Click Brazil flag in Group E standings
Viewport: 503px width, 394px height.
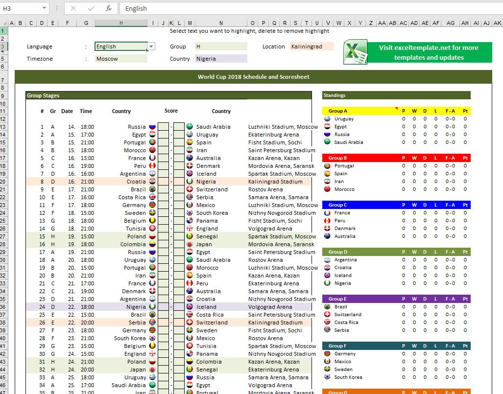click(x=327, y=307)
